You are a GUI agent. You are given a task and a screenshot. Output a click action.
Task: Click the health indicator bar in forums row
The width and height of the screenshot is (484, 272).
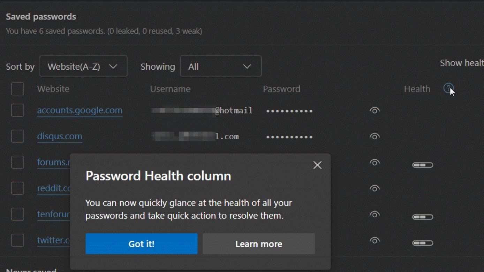(423, 165)
